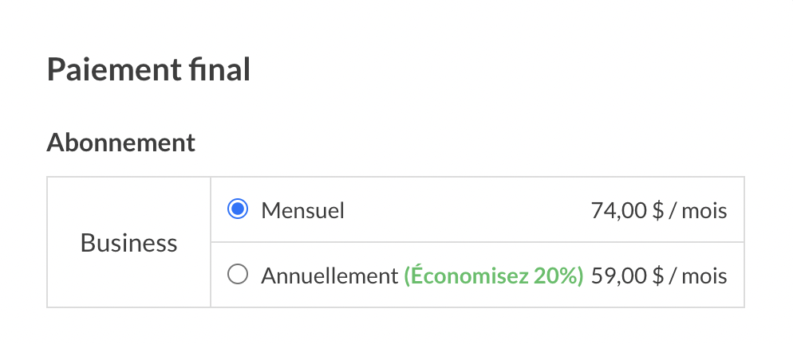Click the "Annuellement" option label
Screen dimensions: 793x344
[x=329, y=276]
